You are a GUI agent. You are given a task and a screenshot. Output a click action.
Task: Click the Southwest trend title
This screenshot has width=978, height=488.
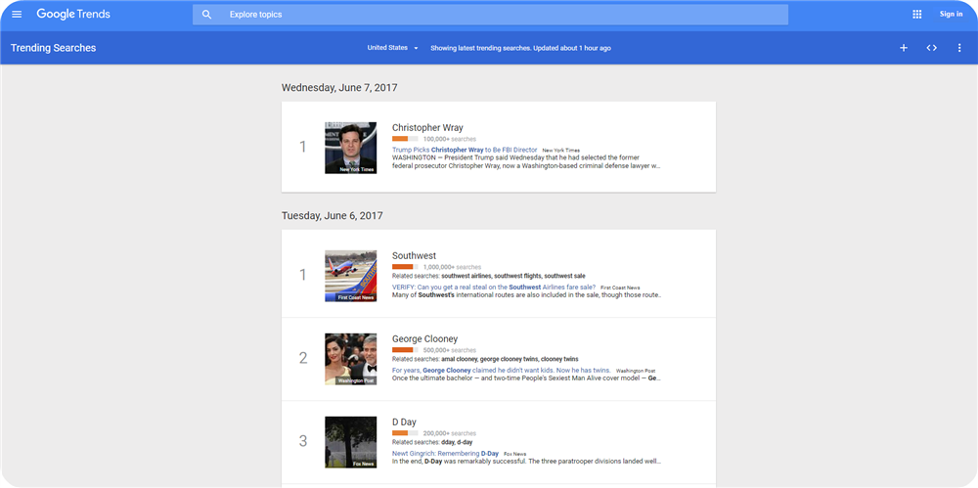tap(414, 256)
